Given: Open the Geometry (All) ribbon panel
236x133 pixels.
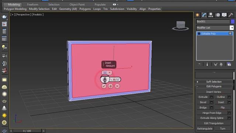Looking at the screenshot, I should (x=68, y=9).
